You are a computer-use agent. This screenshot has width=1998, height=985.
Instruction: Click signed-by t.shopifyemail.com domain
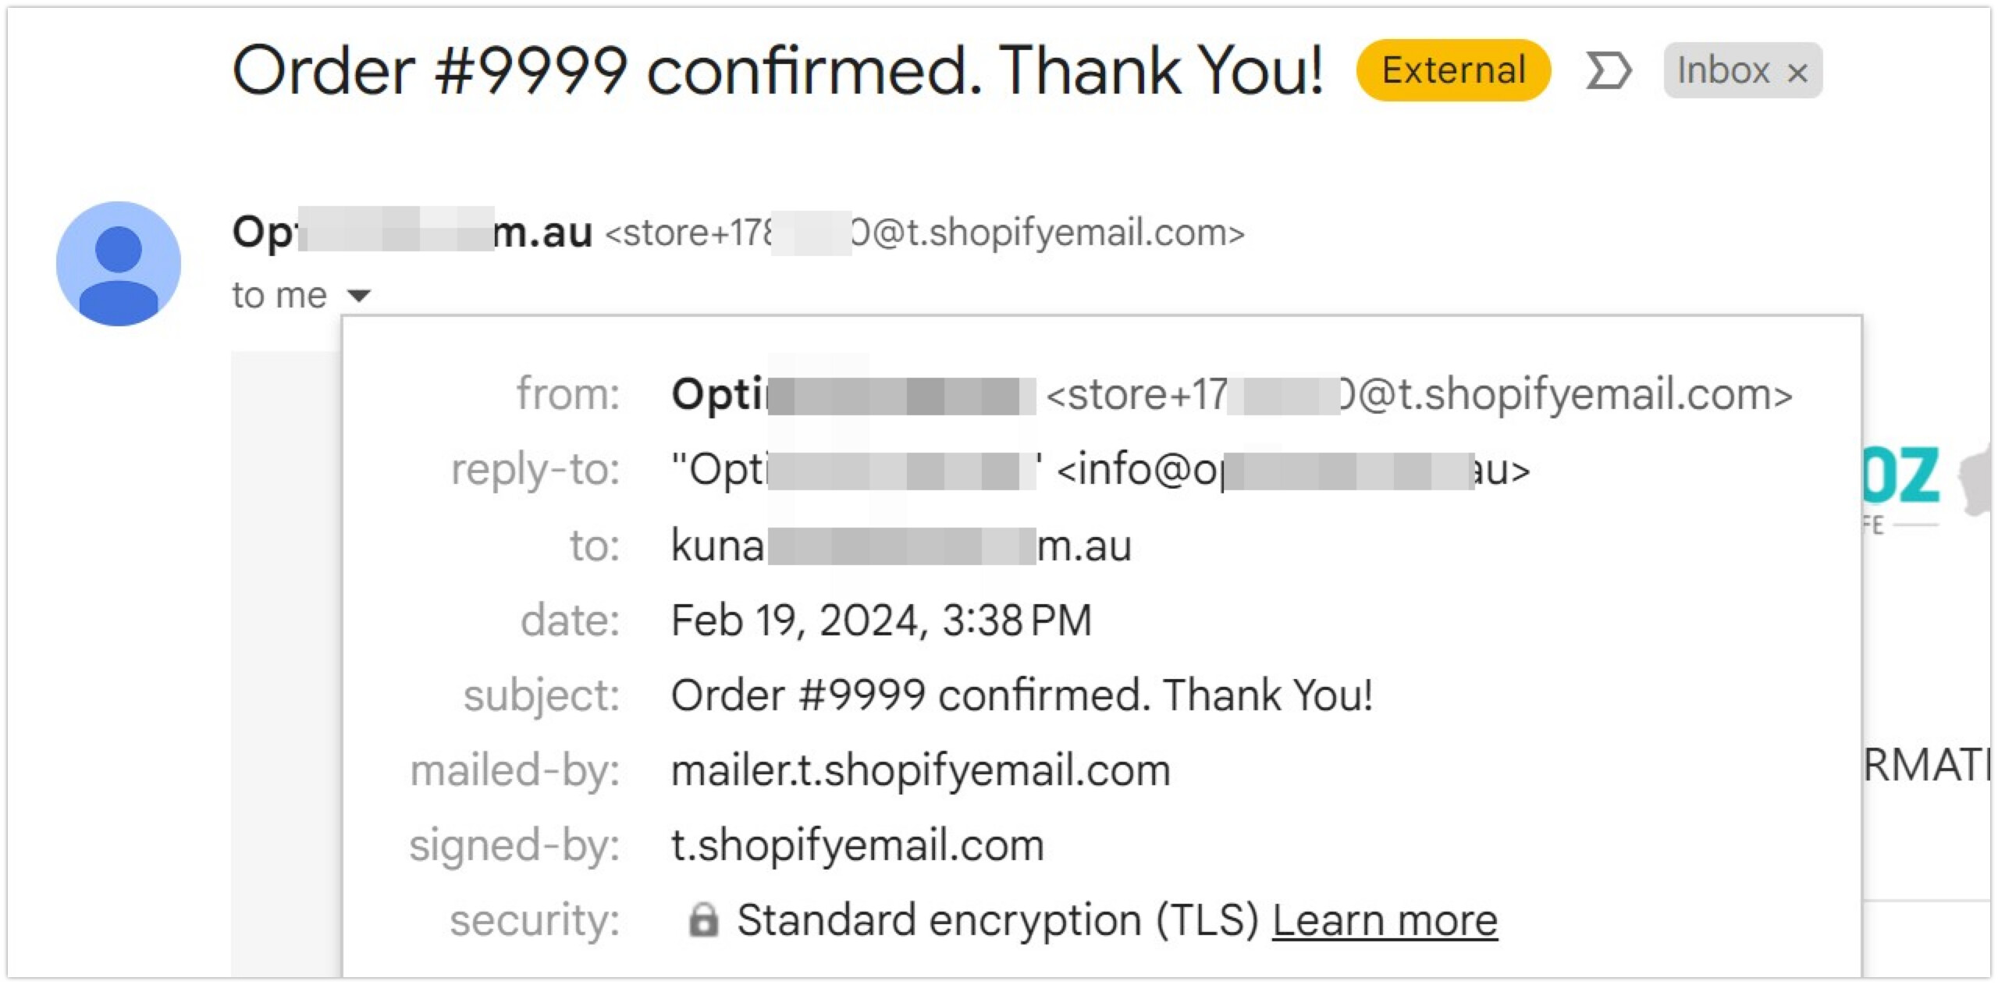[x=858, y=845]
